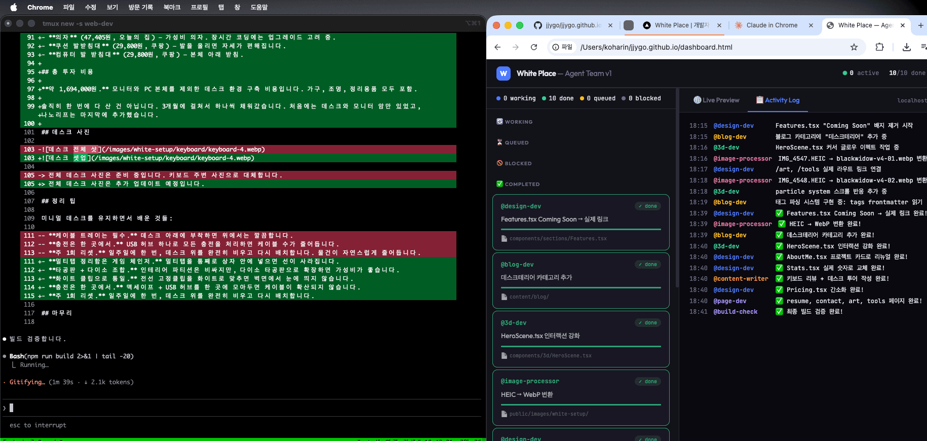Open the @3d-dev HeroScene.tsx card

tap(581, 339)
